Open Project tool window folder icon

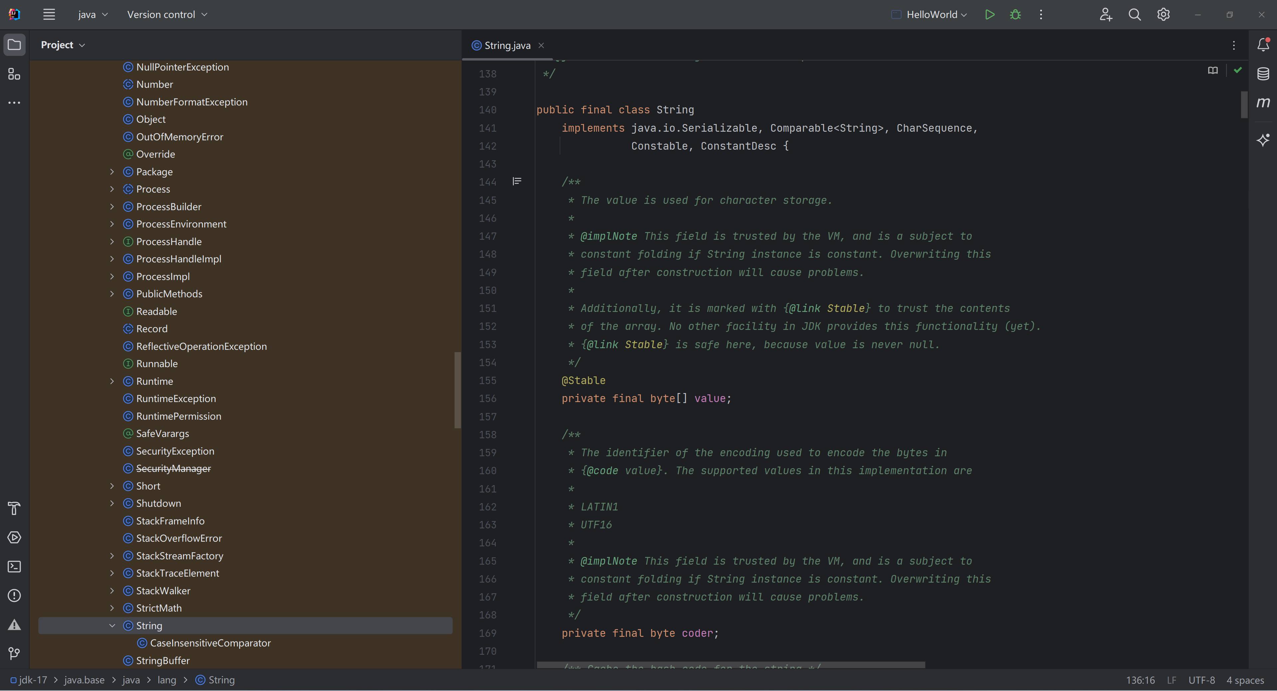point(14,45)
